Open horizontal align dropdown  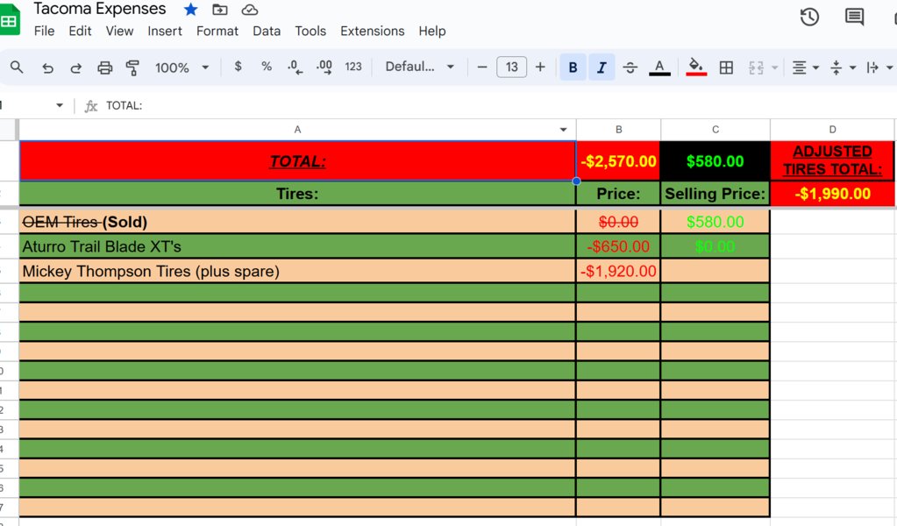[x=805, y=68]
